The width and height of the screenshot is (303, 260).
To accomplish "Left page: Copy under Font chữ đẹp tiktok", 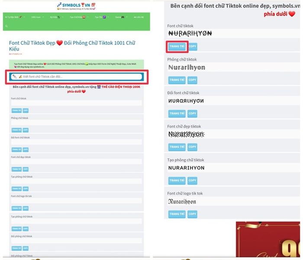I will (26, 169).
